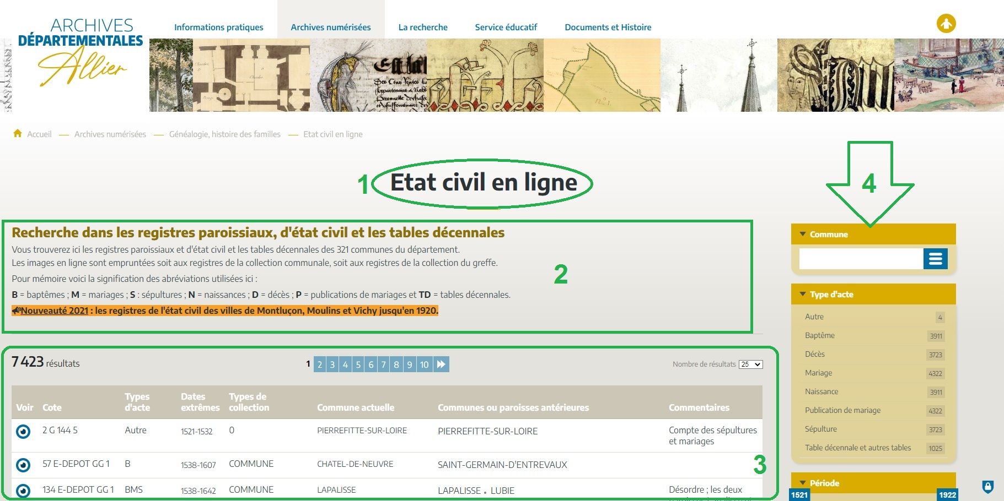Collapse the Commune filter panel
Screen dimensions: 1004x501
(x=803, y=234)
